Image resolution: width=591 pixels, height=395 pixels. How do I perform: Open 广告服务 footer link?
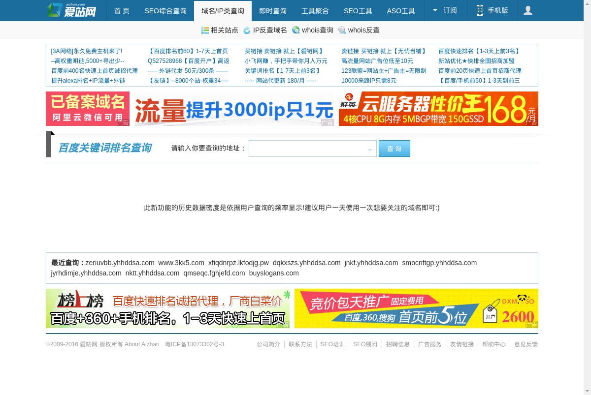pyautogui.click(x=430, y=344)
